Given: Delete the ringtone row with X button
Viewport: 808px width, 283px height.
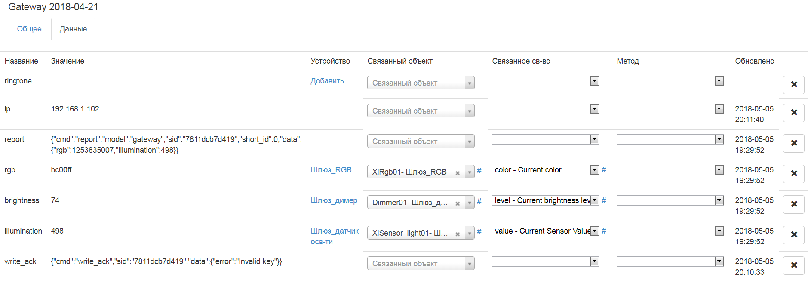Looking at the screenshot, I should (793, 85).
